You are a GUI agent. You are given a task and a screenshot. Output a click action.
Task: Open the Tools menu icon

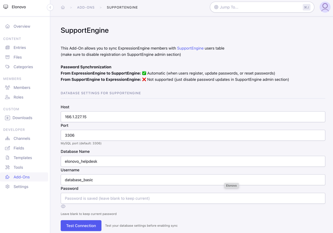7,167
